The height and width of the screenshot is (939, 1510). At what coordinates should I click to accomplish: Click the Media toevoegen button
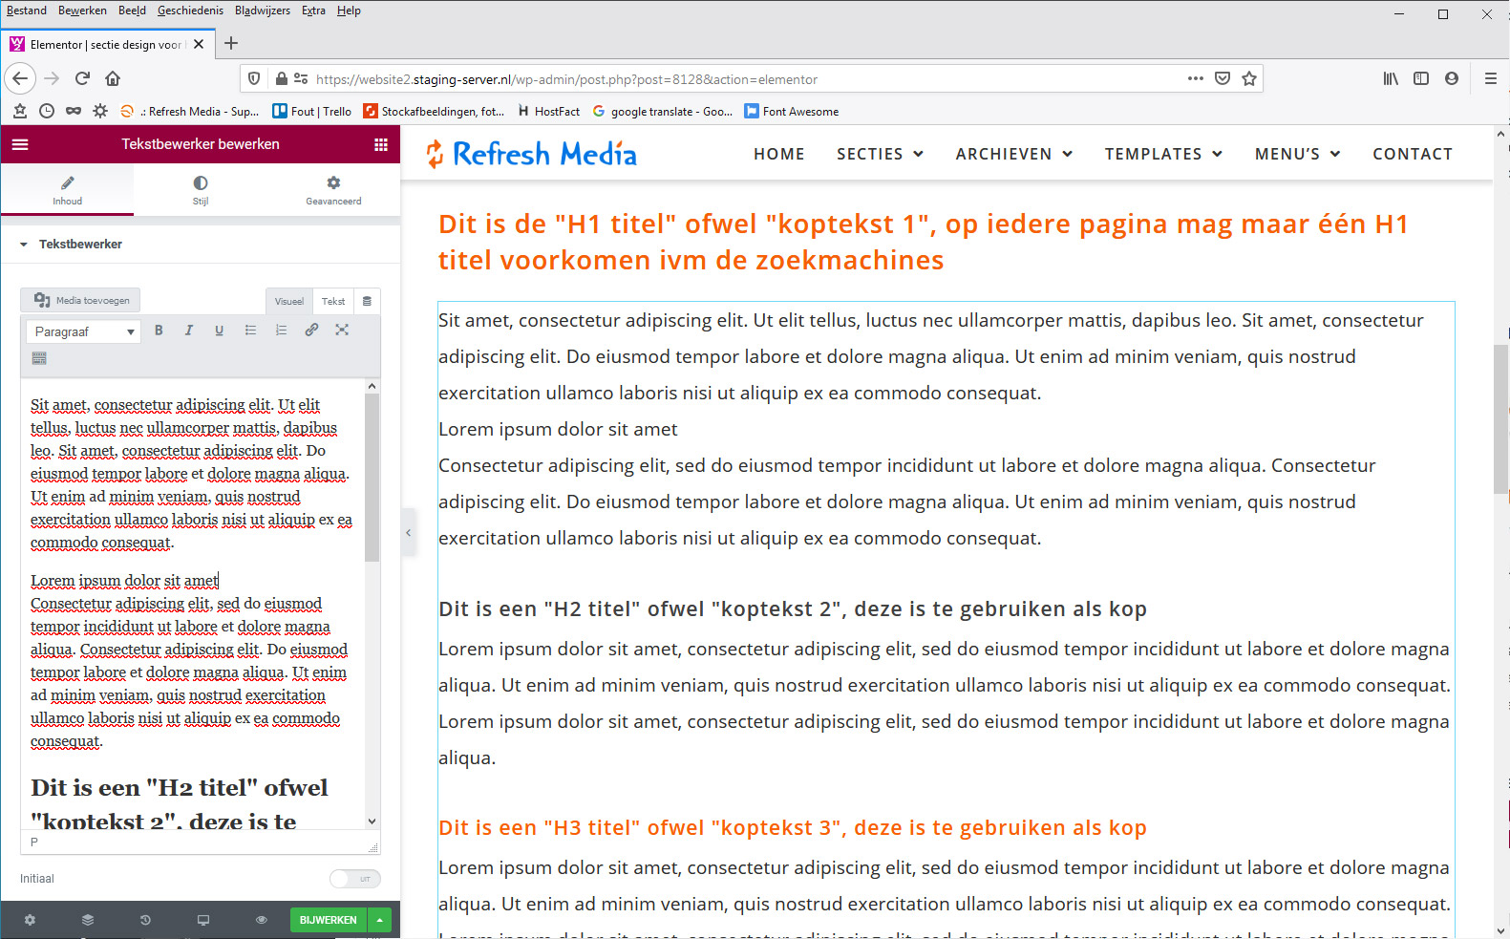click(81, 300)
